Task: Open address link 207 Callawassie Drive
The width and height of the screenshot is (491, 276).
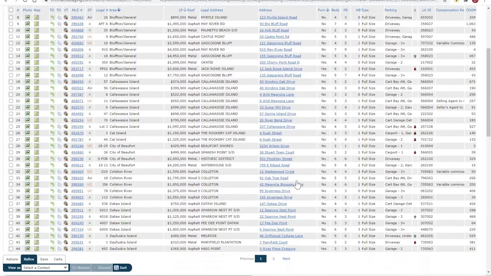Action: [x=277, y=127]
